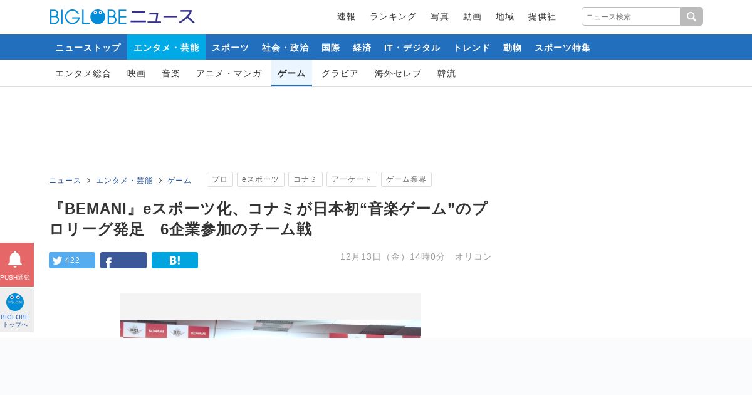Open 音楽 sub-tab
Screen dimensions: 752x395
(170, 73)
